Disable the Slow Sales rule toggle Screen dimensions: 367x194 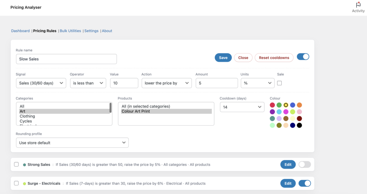303,57
